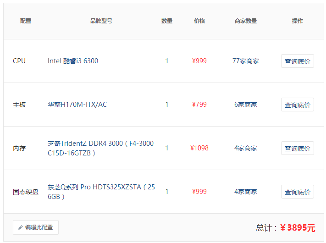This screenshot has width=326, height=243.
Task: Click 4家商家 in the 内存 row
Action: pos(246,148)
